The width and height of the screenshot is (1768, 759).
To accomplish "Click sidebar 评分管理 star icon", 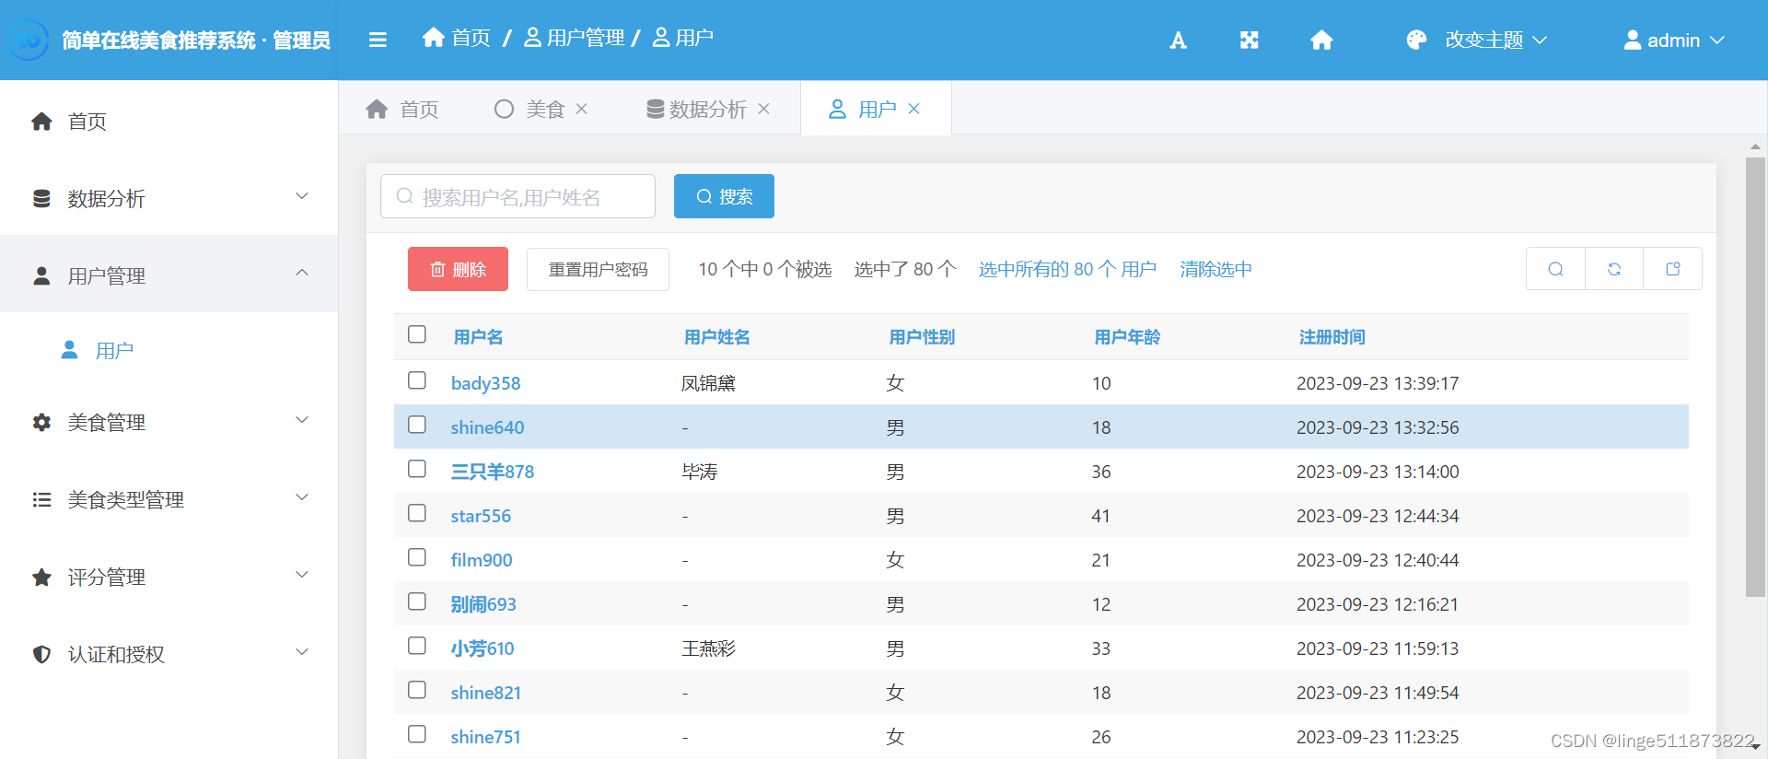I will pos(41,578).
